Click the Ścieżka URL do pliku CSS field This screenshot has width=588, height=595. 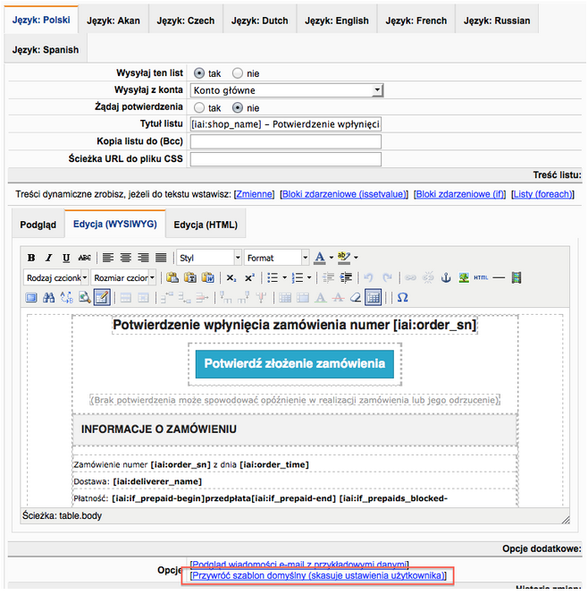285,159
